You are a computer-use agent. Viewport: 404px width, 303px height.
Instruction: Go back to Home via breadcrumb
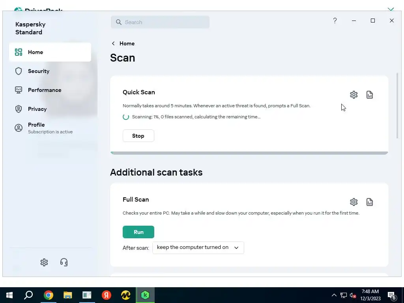(127, 43)
